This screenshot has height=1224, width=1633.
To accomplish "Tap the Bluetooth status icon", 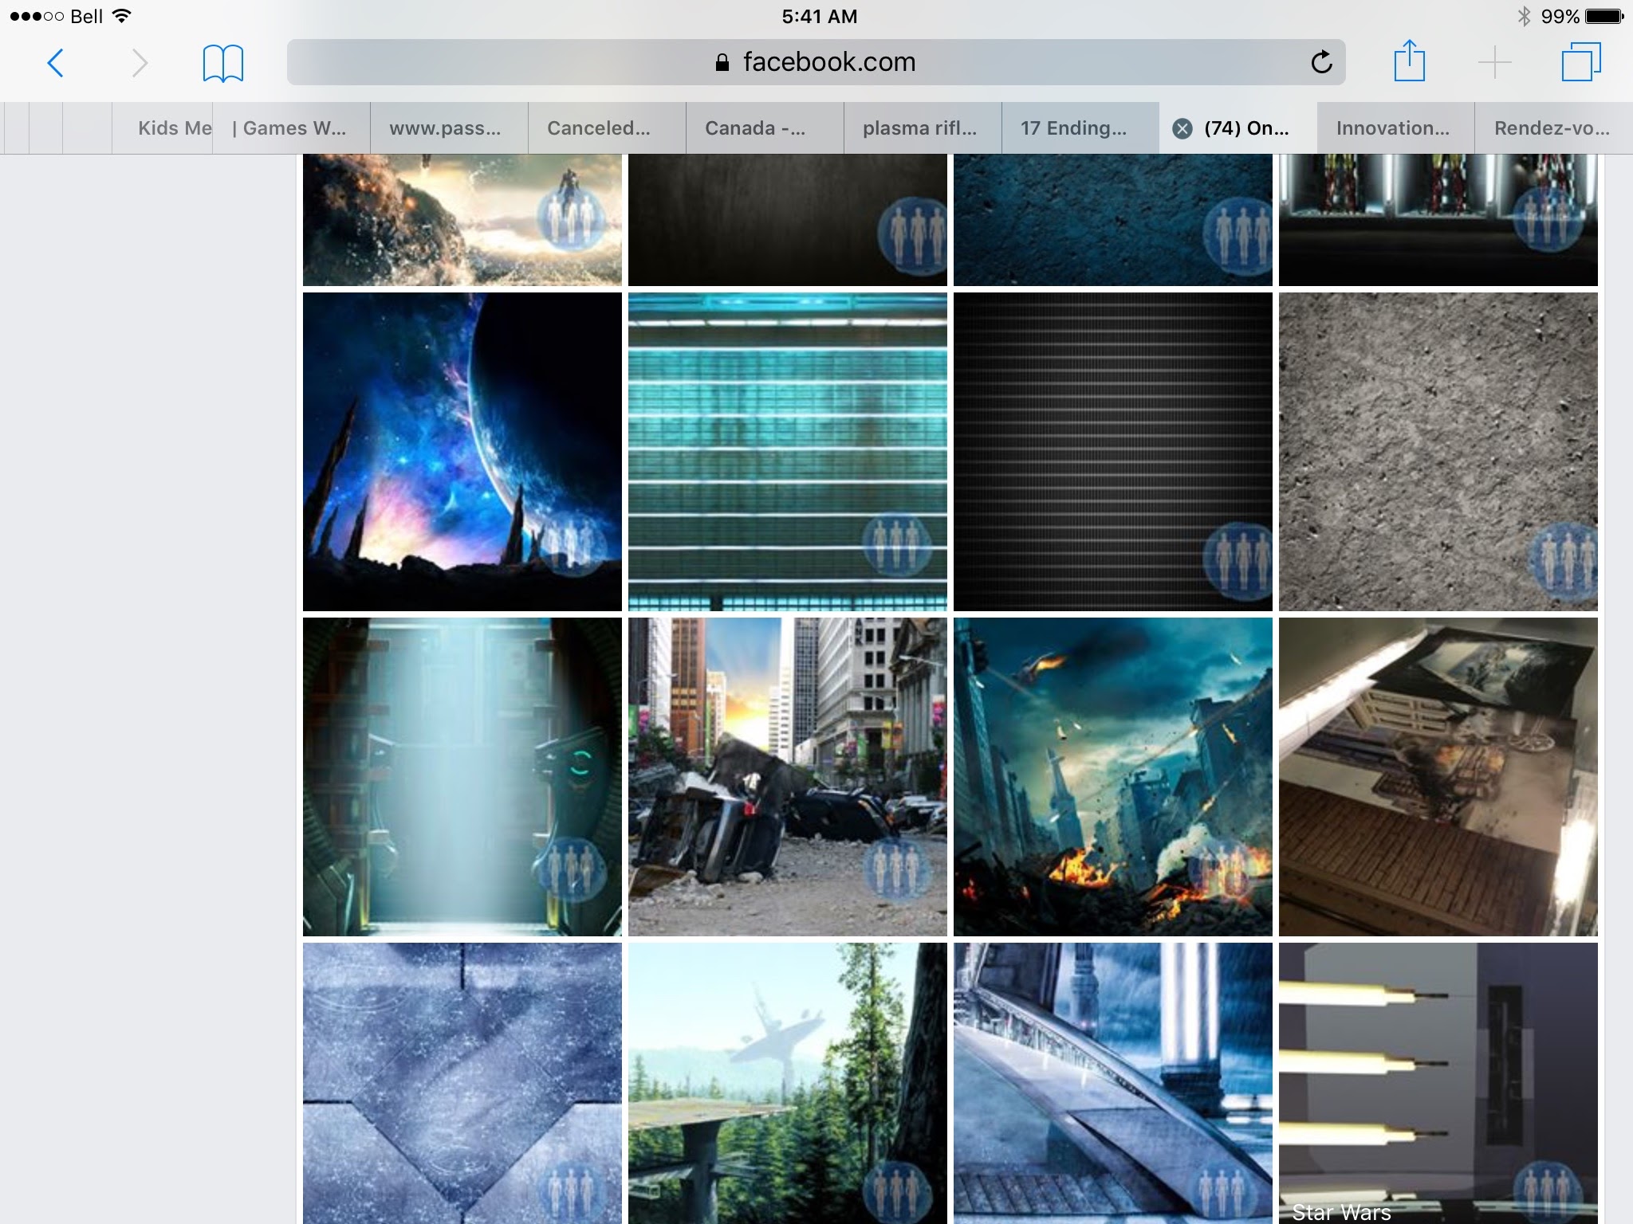I will tap(1524, 16).
